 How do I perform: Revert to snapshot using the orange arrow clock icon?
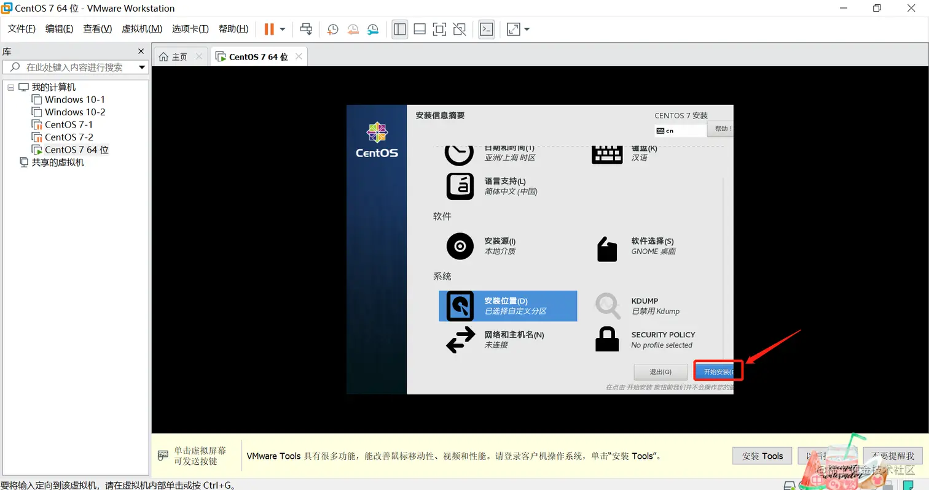(x=353, y=29)
